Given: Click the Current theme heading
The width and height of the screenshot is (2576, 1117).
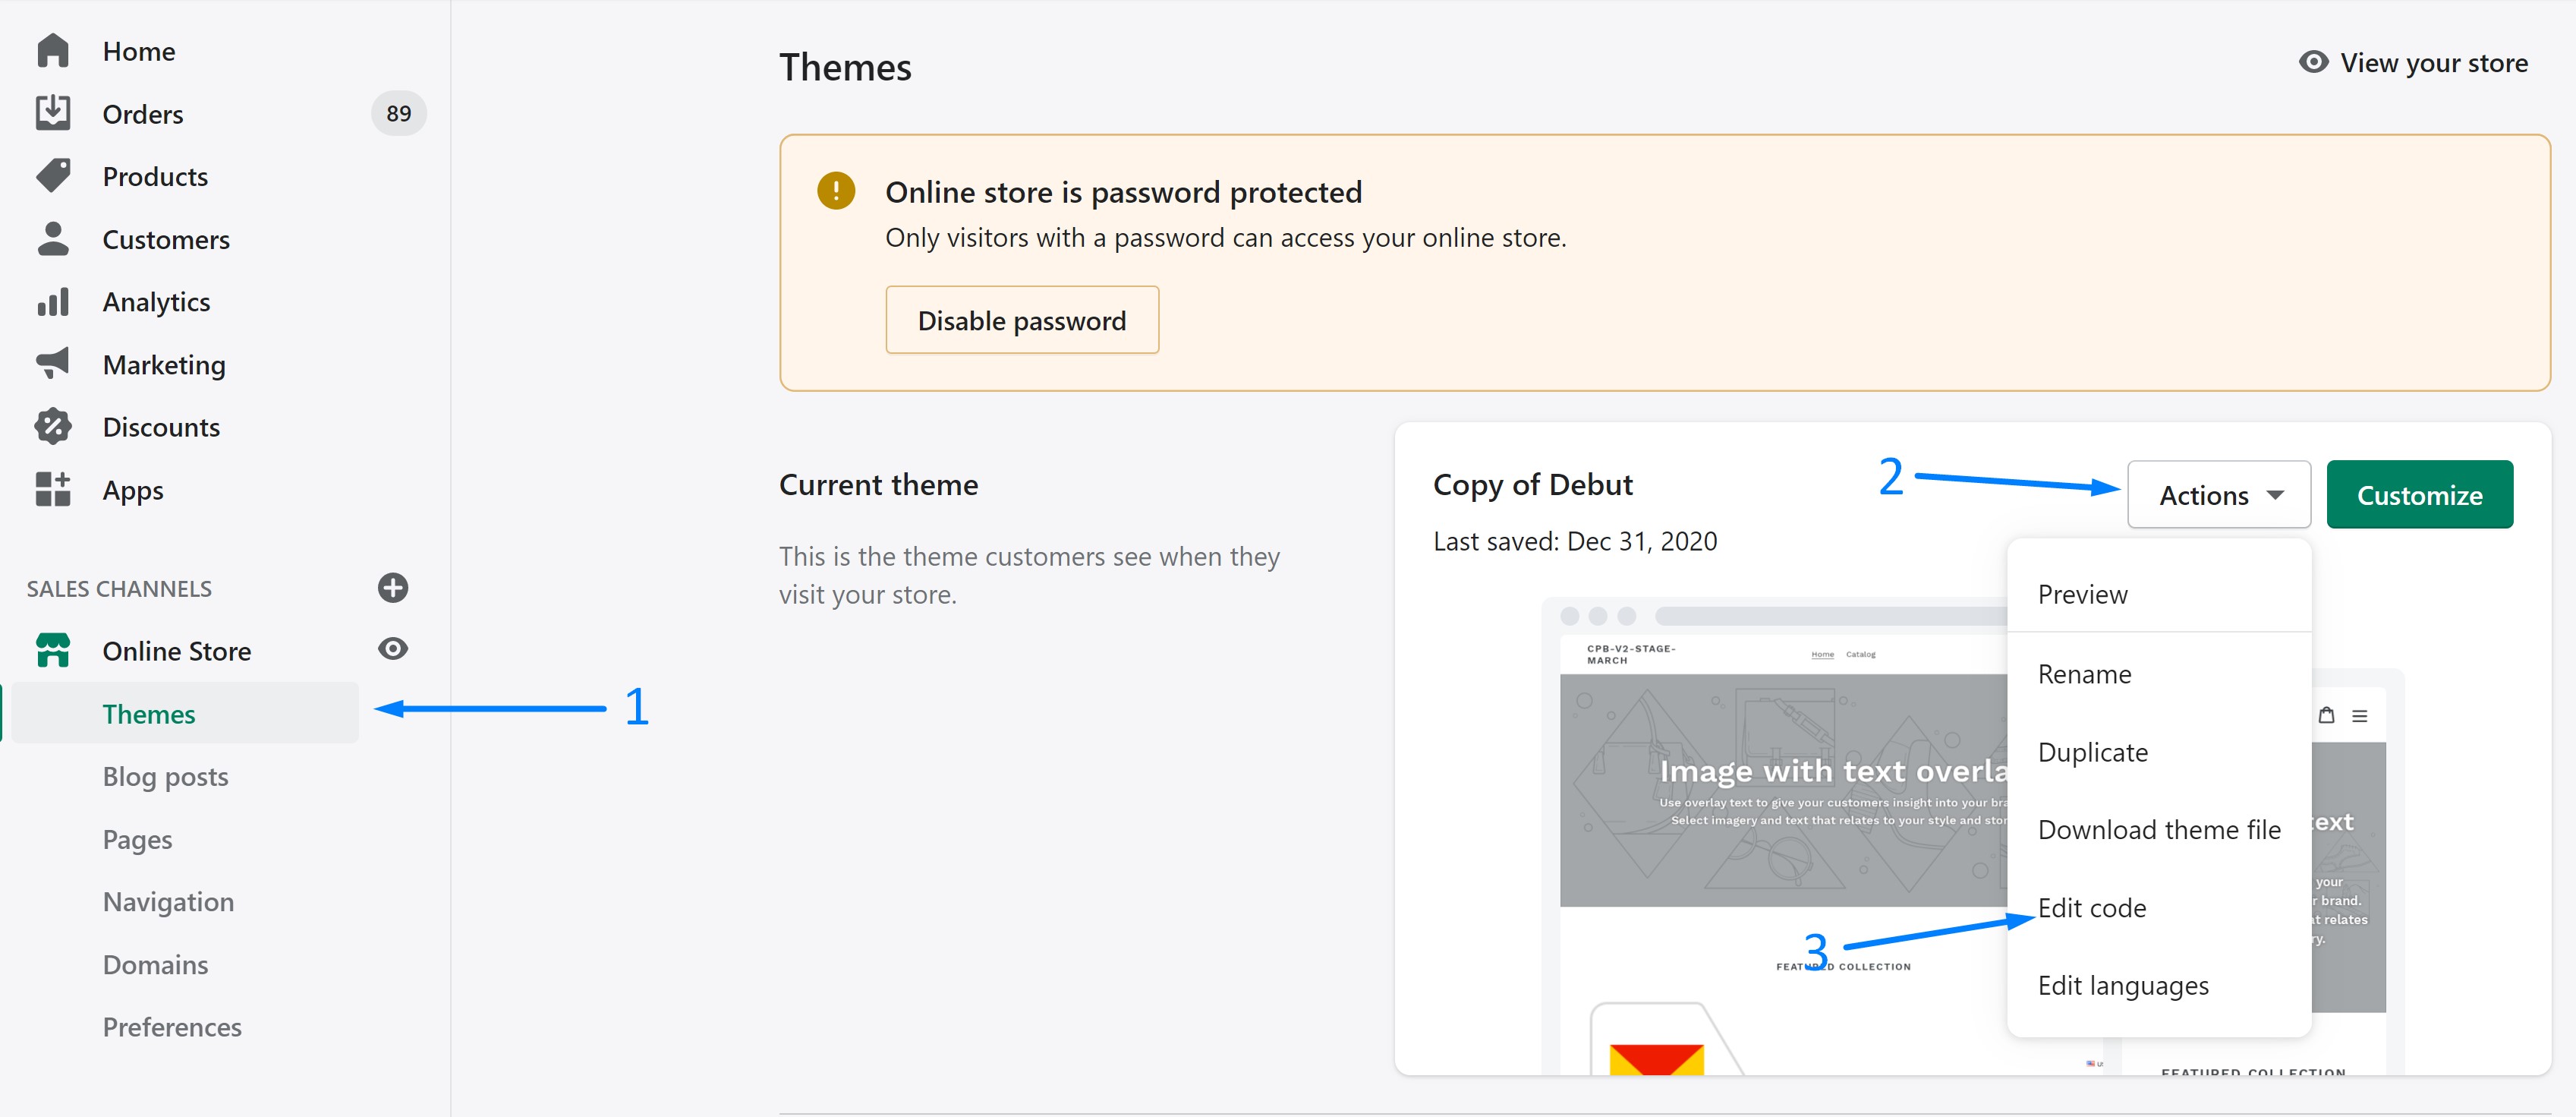Looking at the screenshot, I should coord(878,484).
